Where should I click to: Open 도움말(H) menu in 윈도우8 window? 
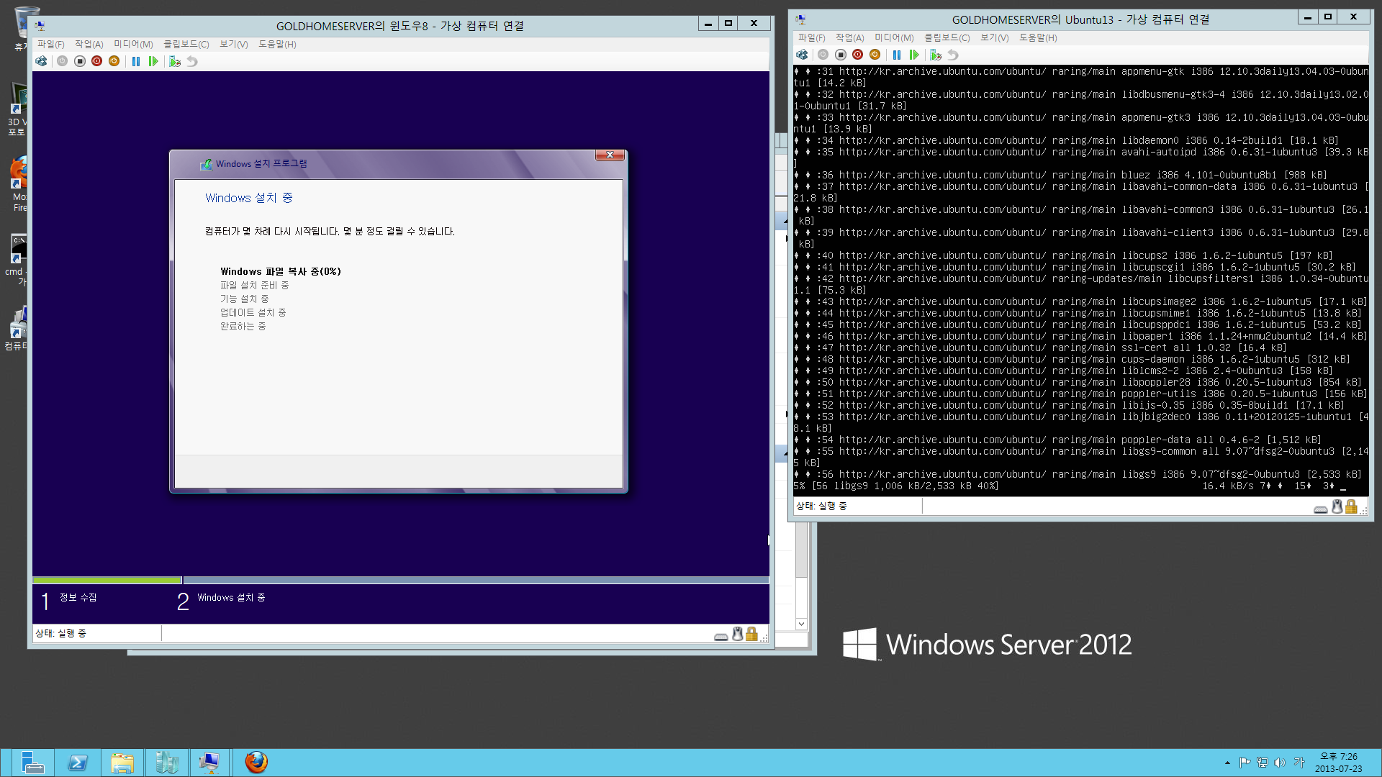pyautogui.click(x=277, y=45)
